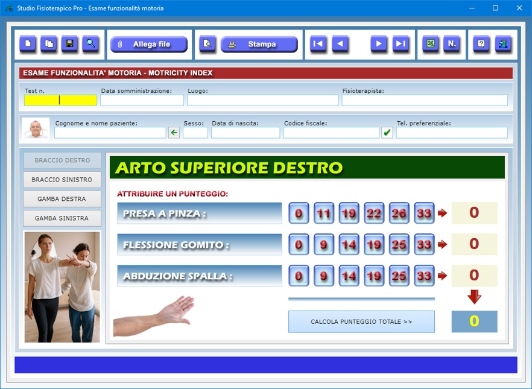
Task: Click the physiotherapy exercise photo
Action: (62, 287)
